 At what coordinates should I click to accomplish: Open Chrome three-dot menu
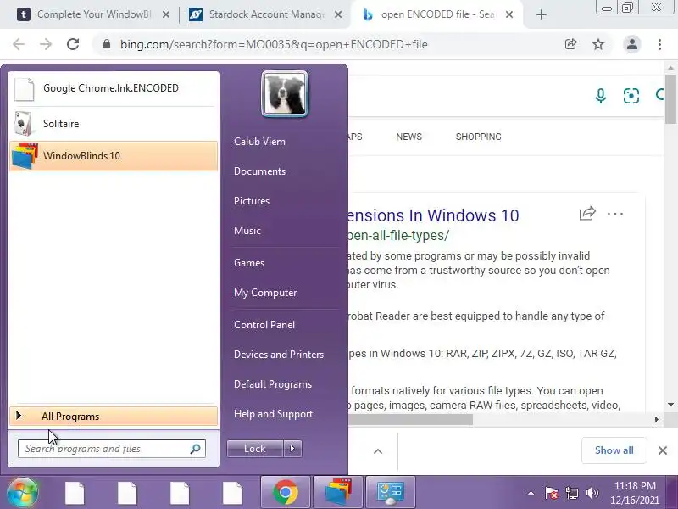click(x=659, y=44)
